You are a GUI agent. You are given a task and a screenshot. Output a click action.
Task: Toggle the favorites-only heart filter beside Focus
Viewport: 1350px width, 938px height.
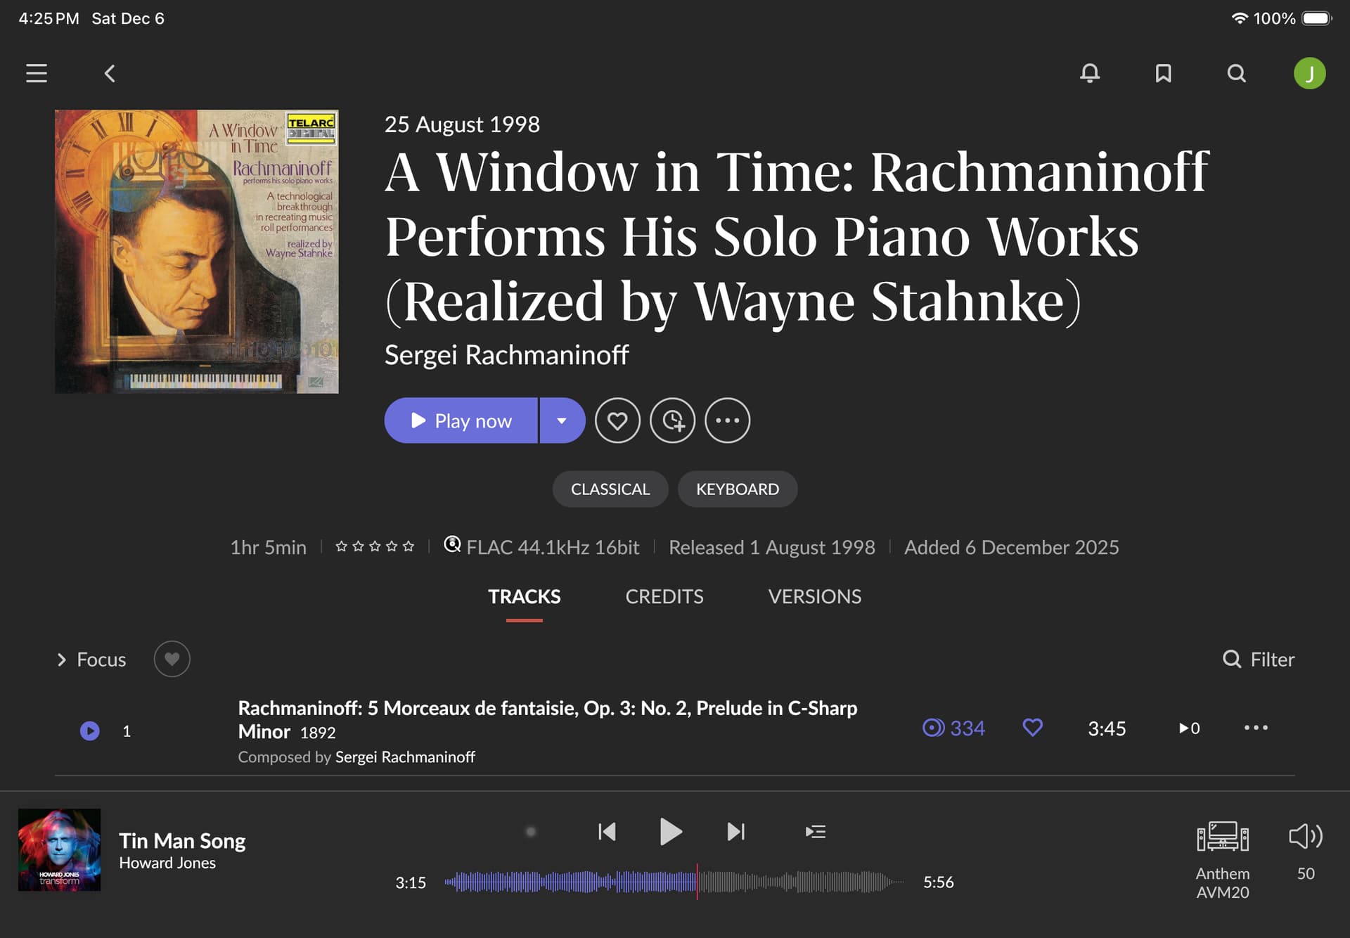pyautogui.click(x=172, y=659)
